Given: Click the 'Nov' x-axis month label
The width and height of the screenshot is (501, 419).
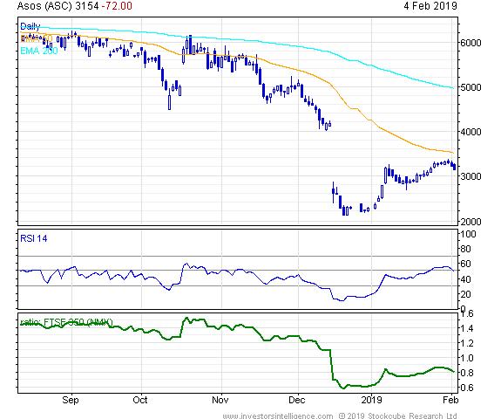Looking at the screenshot, I should pyautogui.click(x=220, y=400).
